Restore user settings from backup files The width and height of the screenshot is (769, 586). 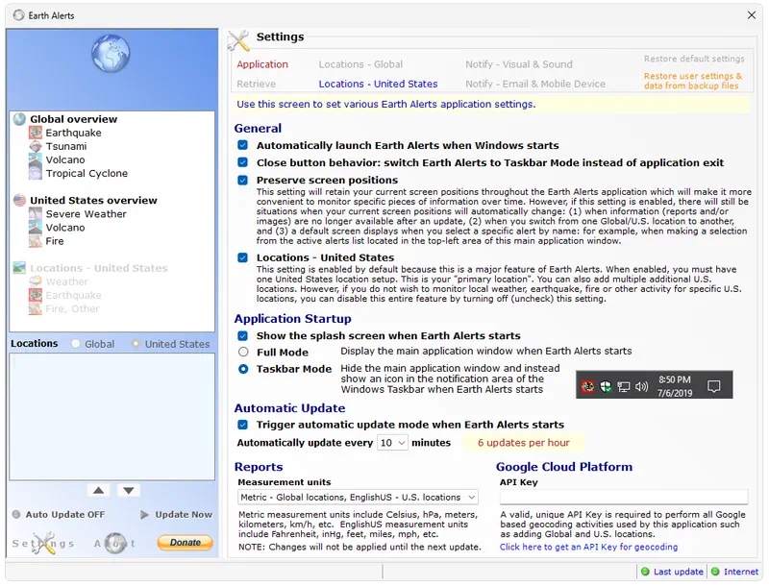[693, 81]
